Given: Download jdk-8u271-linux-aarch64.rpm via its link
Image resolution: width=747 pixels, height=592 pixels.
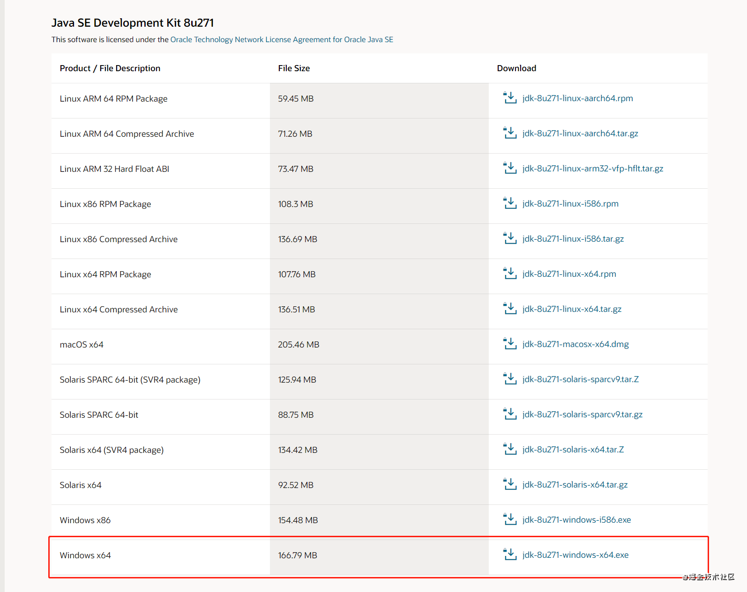Looking at the screenshot, I should (x=577, y=98).
